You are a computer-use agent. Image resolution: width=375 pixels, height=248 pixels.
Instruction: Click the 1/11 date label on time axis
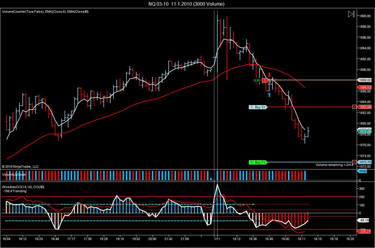[217, 239]
